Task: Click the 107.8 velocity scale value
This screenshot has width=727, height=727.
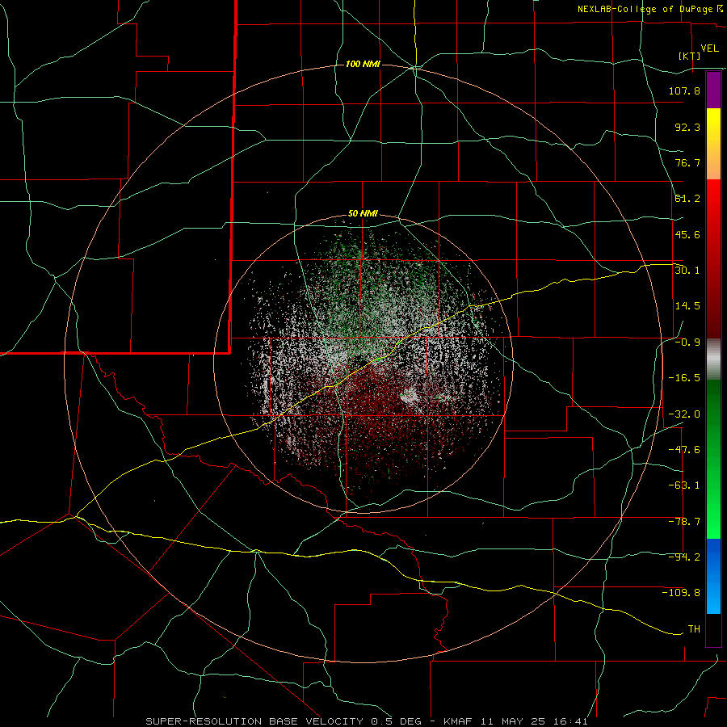Action: click(x=684, y=90)
